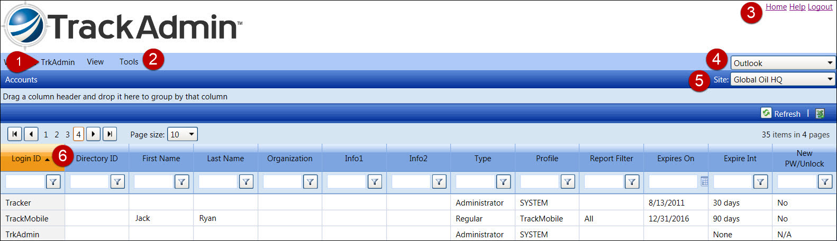Sort by the Last Name column header
The width and height of the screenshot is (837, 241).
coord(225,158)
